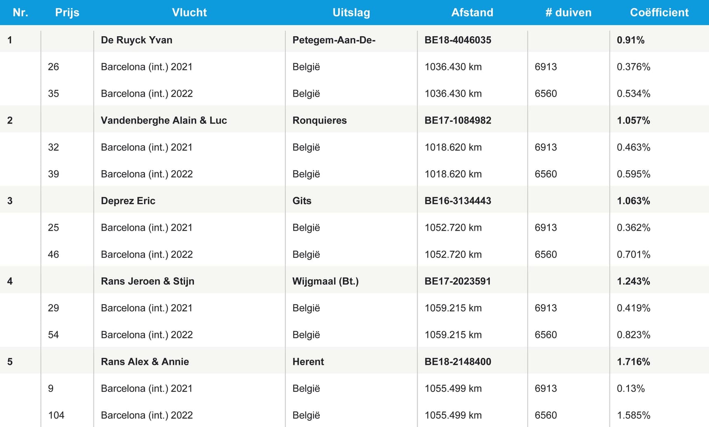The height and width of the screenshot is (427, 709).
Task: Open the Rans Jeroen & Stijn entry
Action: pyautogui.click(x=147, y=281)
